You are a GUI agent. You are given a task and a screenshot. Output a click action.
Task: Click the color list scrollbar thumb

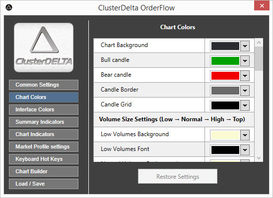[x=259, y=58]
